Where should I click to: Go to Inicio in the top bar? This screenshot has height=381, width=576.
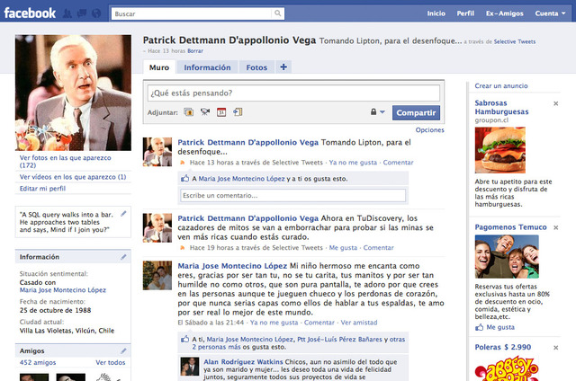tap(436, 13)
